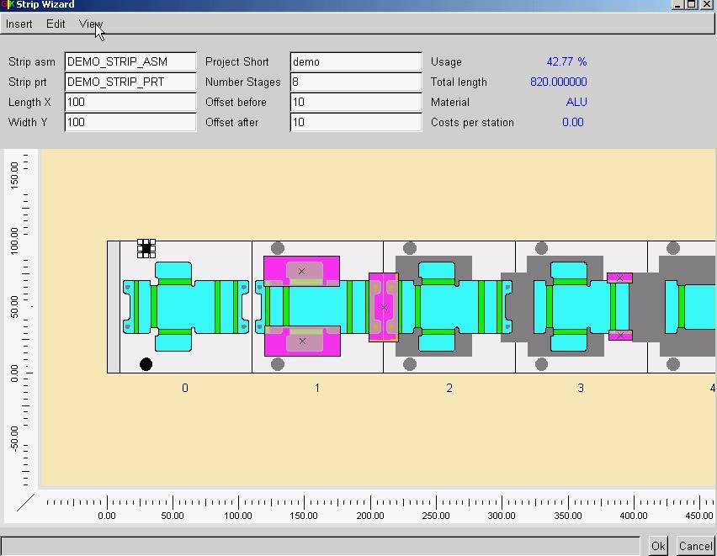This screenshot has height=556, width=717.
Task: Click the Costs per station value 0.00
Action: pos(573,122)
